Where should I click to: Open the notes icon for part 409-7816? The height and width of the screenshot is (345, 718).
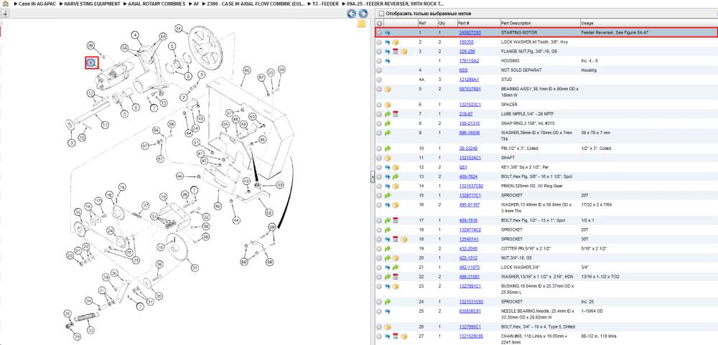click(x=396, y=220)
